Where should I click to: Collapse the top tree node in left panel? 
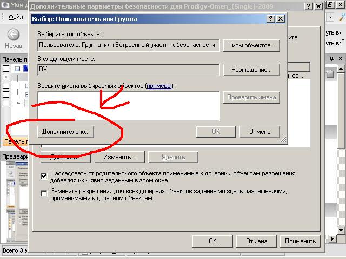pos(18,69)
